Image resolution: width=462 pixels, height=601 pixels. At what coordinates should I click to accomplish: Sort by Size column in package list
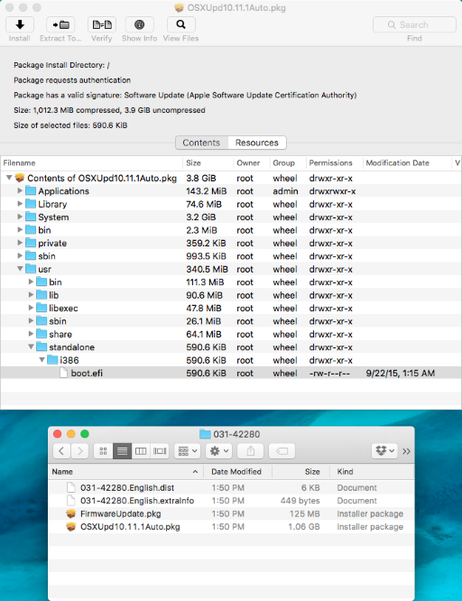(208, 163)
